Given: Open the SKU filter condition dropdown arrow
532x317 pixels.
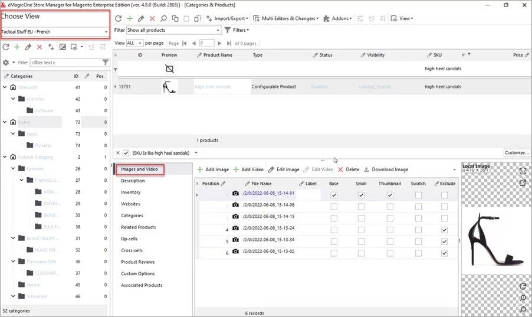Looking at the screenshot, I should [196, 153].
